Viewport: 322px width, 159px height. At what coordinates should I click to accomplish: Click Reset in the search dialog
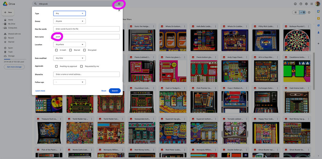click(104, 91)
